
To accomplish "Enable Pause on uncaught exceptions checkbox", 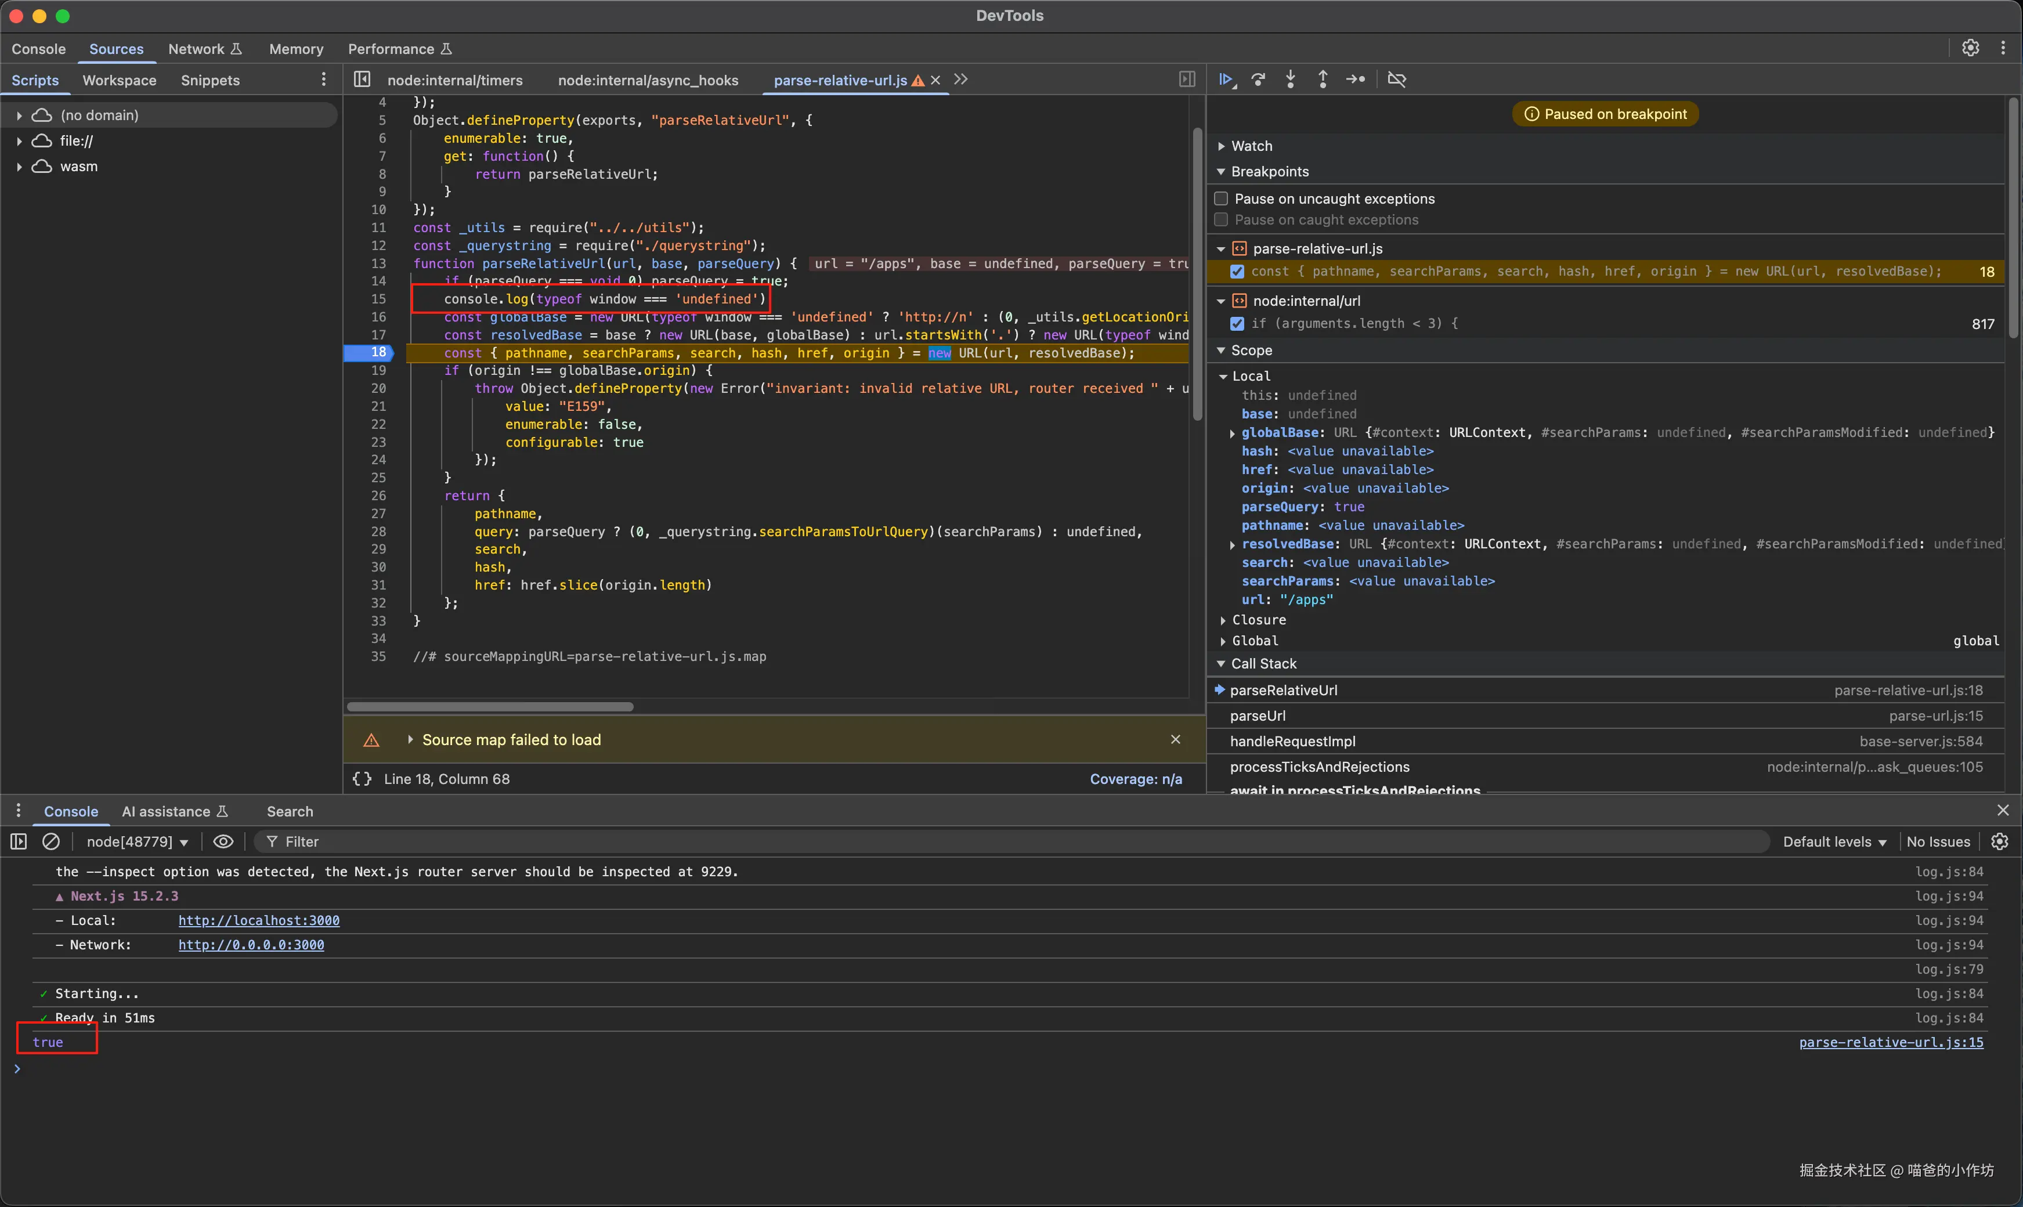I will (1221, 198).
